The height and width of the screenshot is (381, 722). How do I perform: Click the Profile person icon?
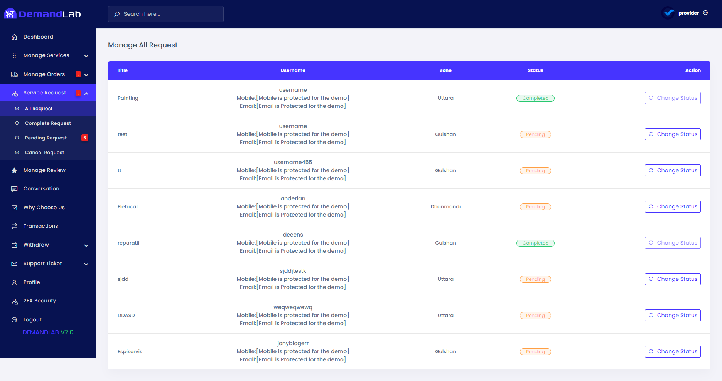(x=14, y=282)
